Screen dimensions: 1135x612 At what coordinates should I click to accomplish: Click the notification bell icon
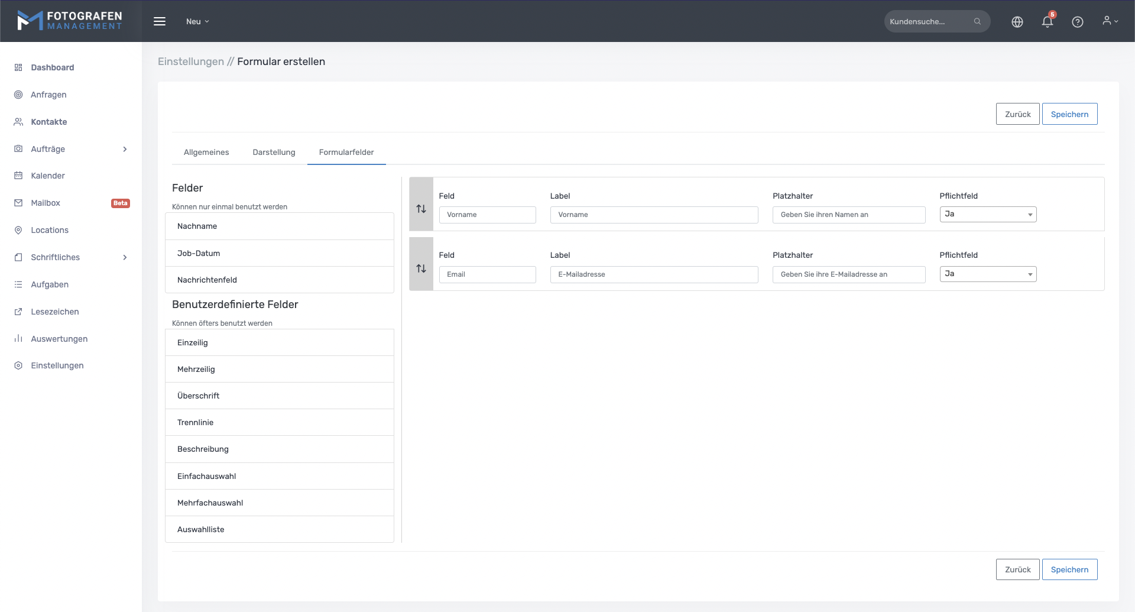click(1047, 22)
